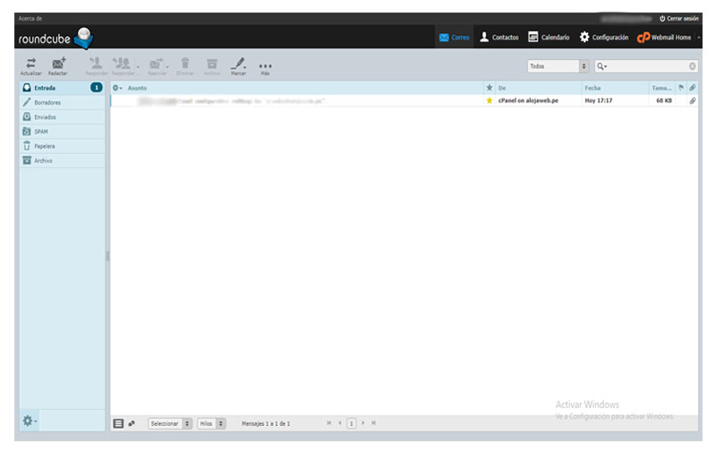The height and width of the screenshot is (452, 716).
Task: Open the Calendario section
Action: tap(549, 38)
